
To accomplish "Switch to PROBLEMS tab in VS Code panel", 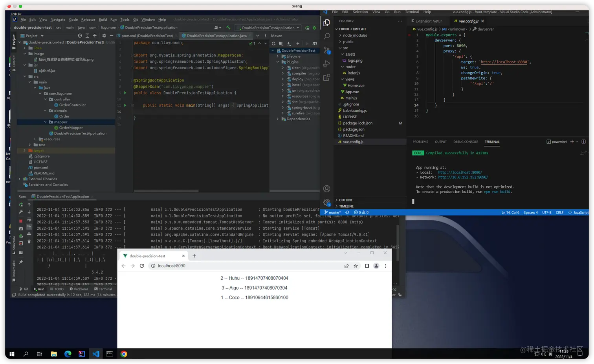I will coord(420,142).
